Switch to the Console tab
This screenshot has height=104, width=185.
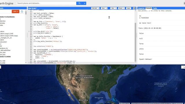point(149,8)
